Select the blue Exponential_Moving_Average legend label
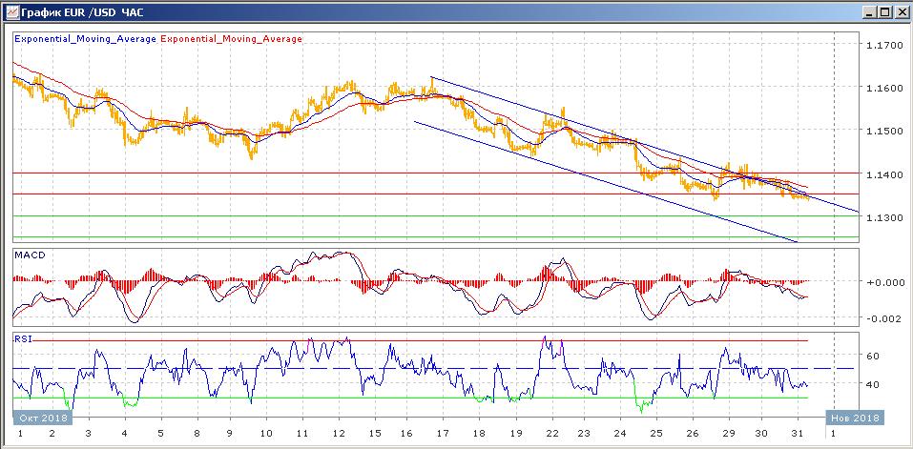The image size is (913, 449). [x=85, y=39]
